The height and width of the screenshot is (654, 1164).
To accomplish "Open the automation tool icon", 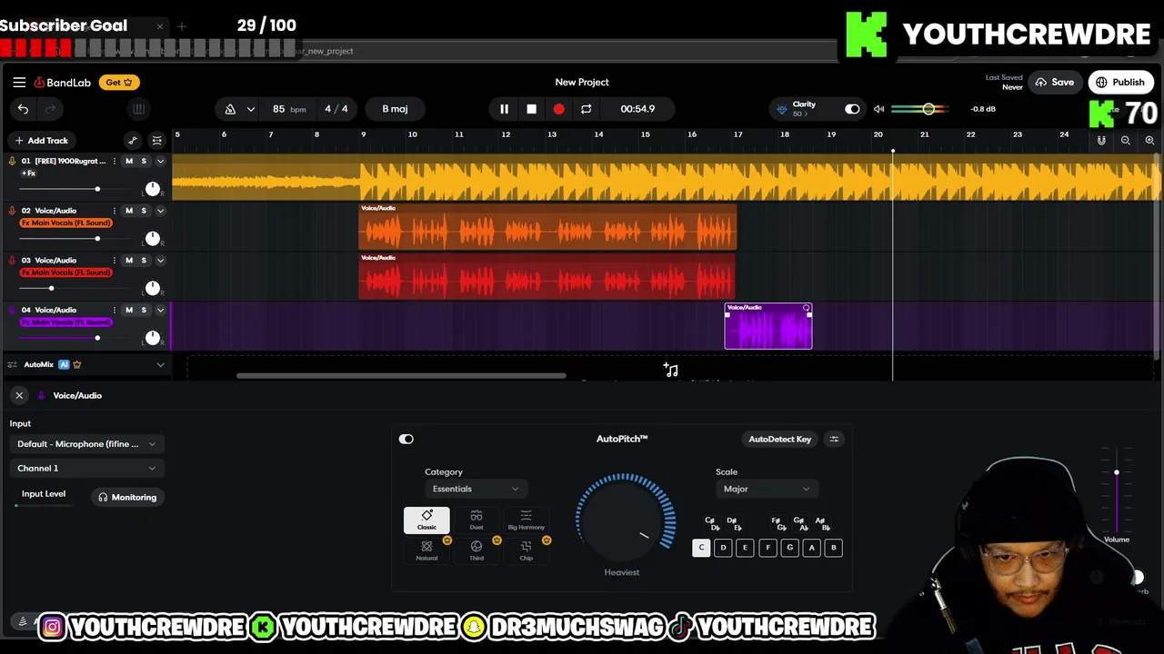I will click(133, 140).
